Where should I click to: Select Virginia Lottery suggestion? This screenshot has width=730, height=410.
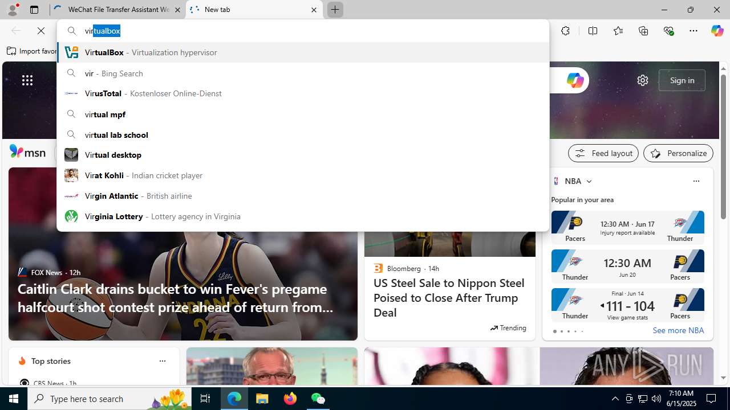[x=303, y=216]
